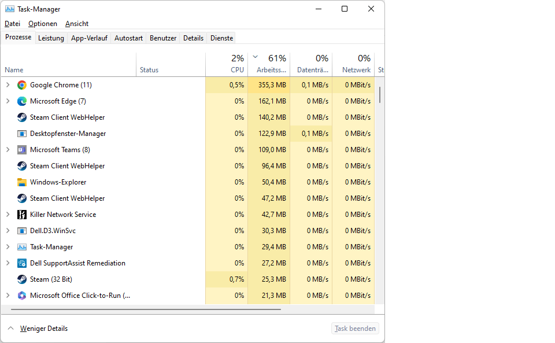Click the 355,3 MB memory value

(x=272, y=85)
